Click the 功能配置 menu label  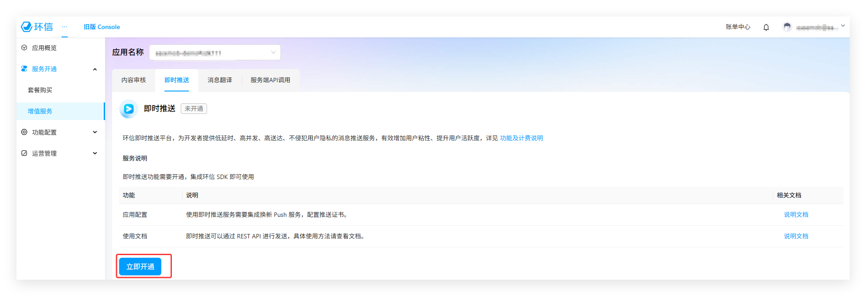44,132
